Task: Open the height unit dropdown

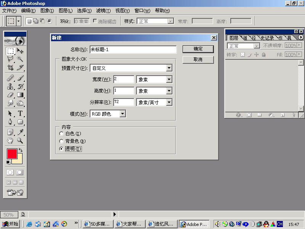Action: tap(169, 91)
